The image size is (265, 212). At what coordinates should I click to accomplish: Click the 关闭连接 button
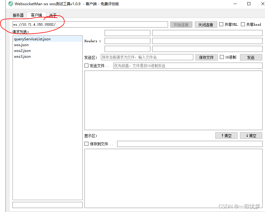click(x=206, y=25)
